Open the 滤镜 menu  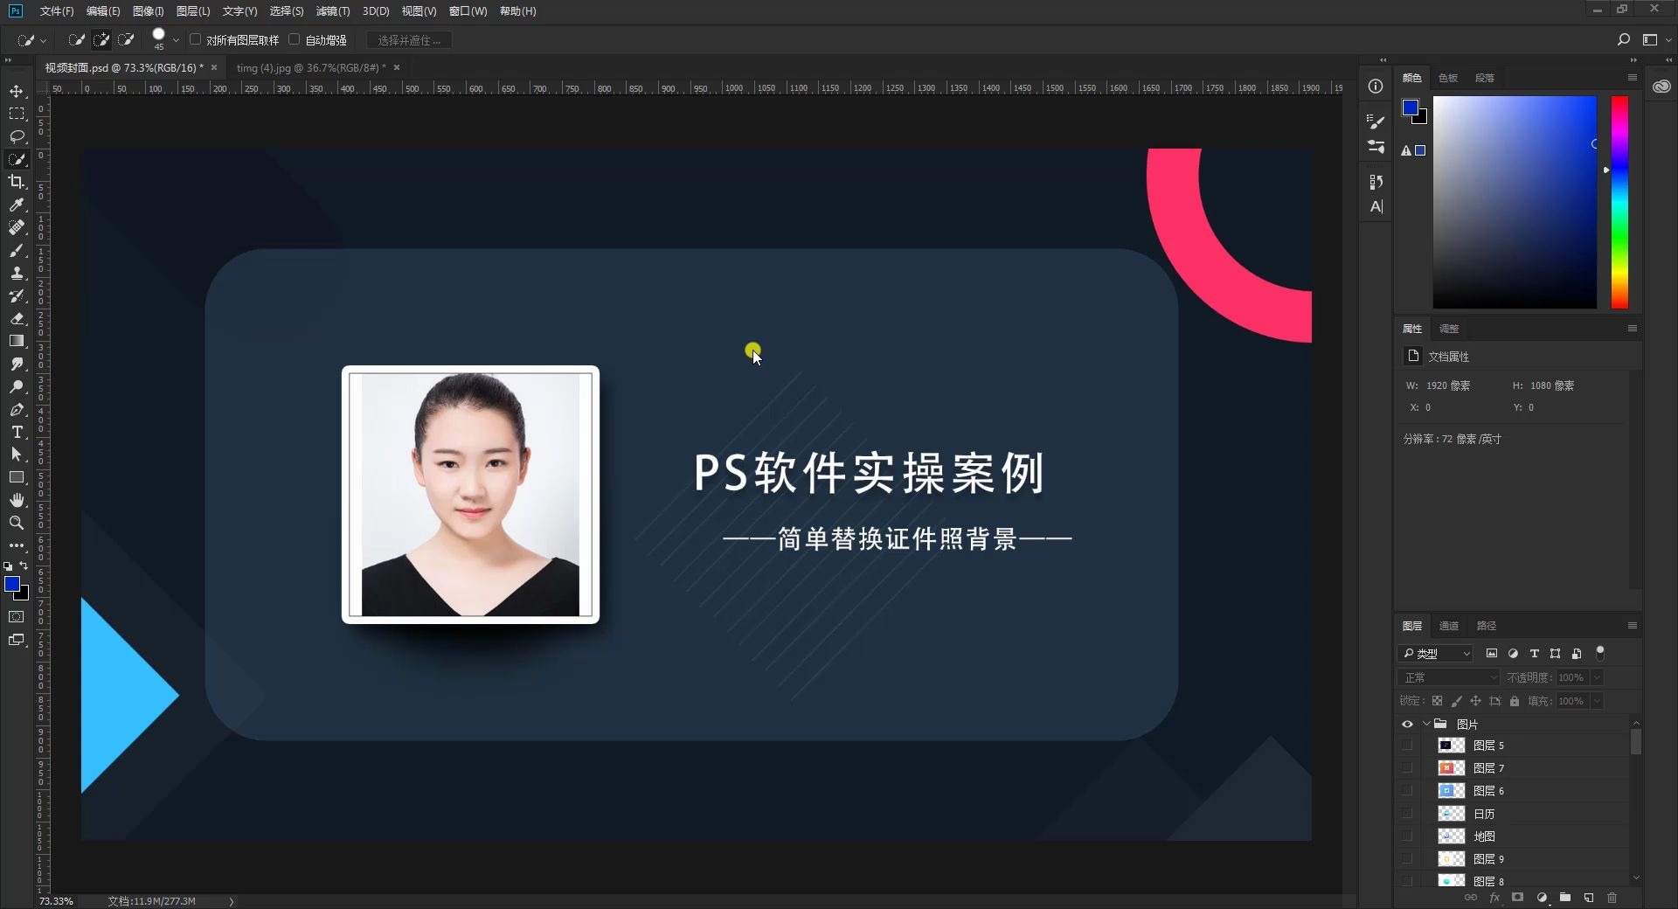(x=332, y=11)
